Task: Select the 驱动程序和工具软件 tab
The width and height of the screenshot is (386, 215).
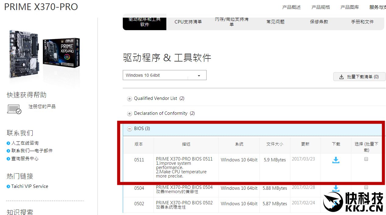Action: [145, 22]
